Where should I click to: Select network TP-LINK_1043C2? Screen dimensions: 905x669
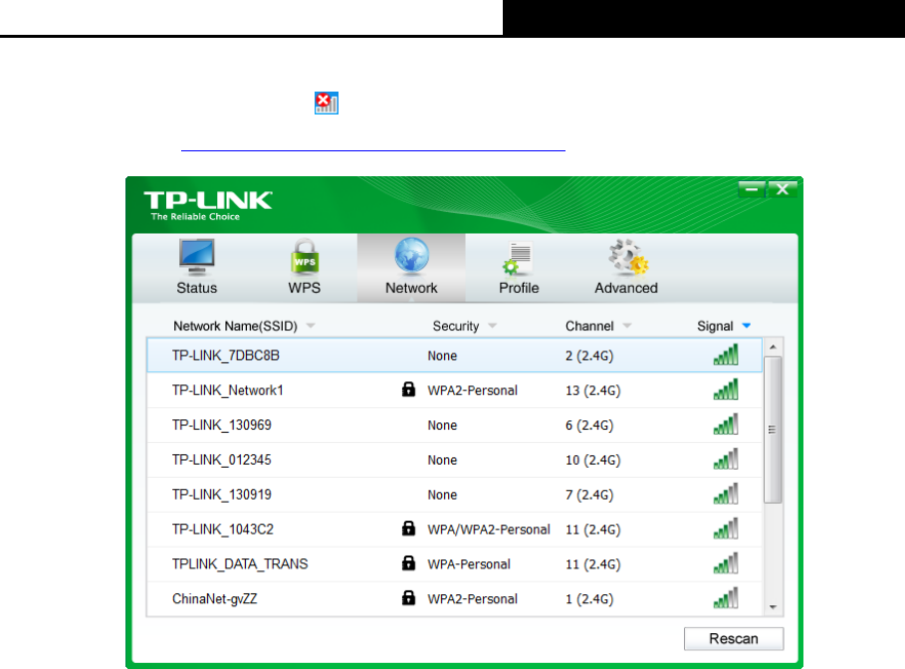point(455,529)
